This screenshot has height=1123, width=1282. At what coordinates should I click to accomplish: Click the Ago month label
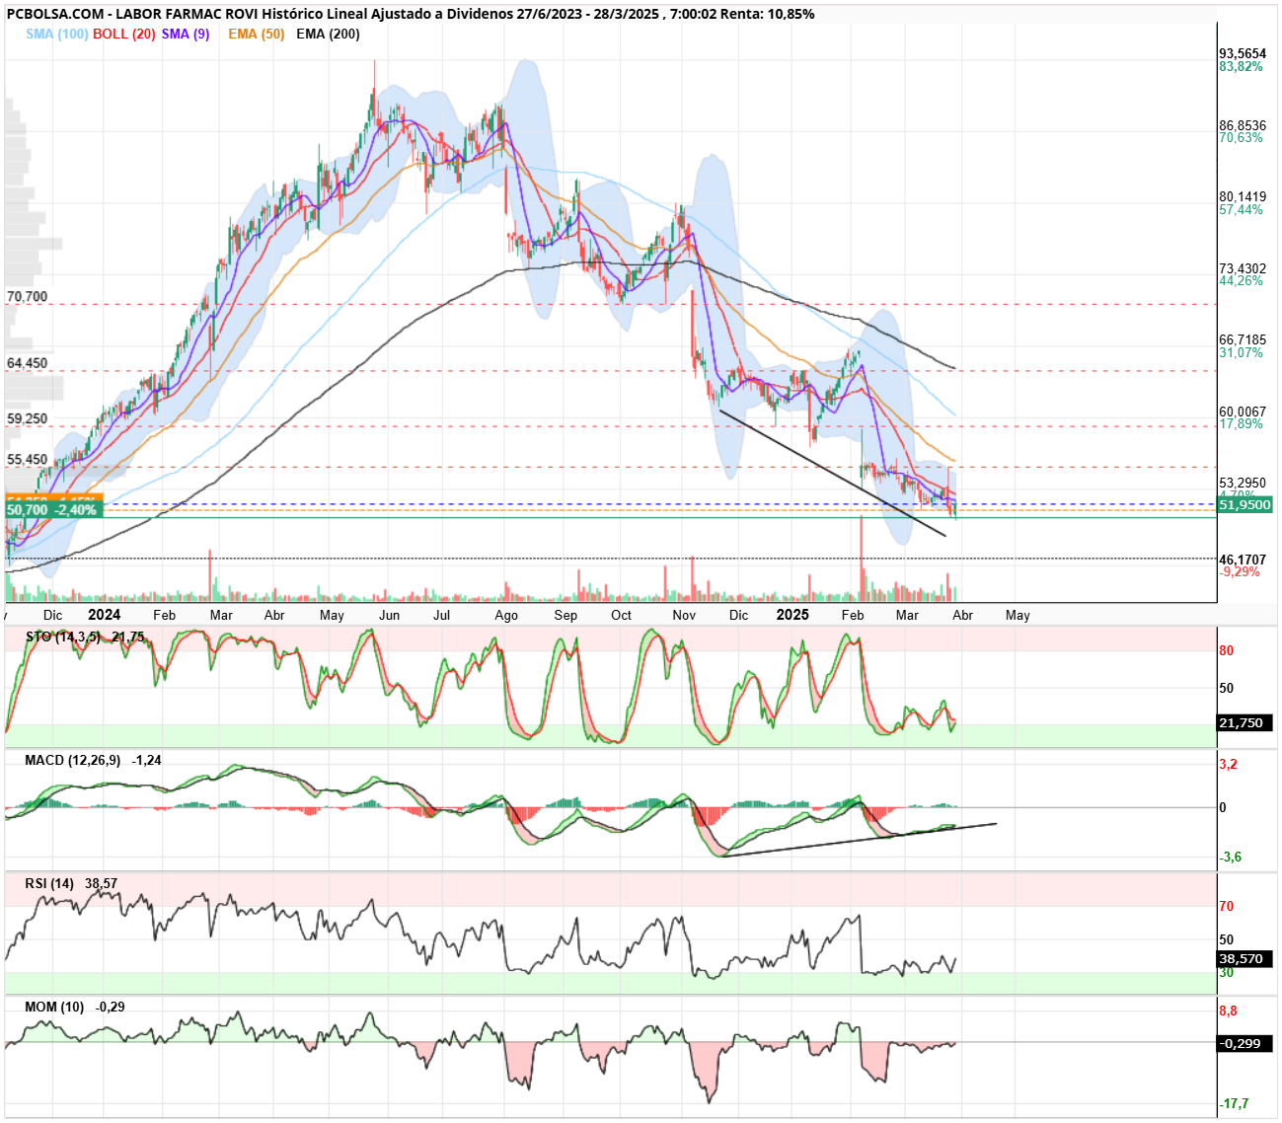[x=506, y=615]
